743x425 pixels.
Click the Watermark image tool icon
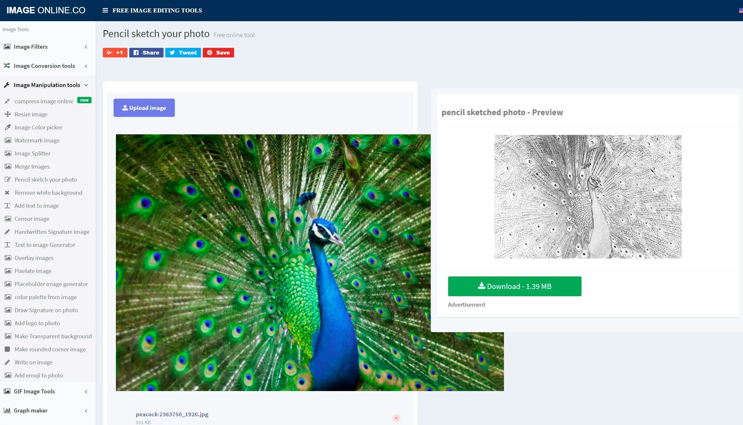pyautogui.click(x=7, y=140)
